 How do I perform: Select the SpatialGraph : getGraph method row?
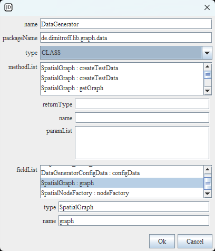(x=122, y=88)
